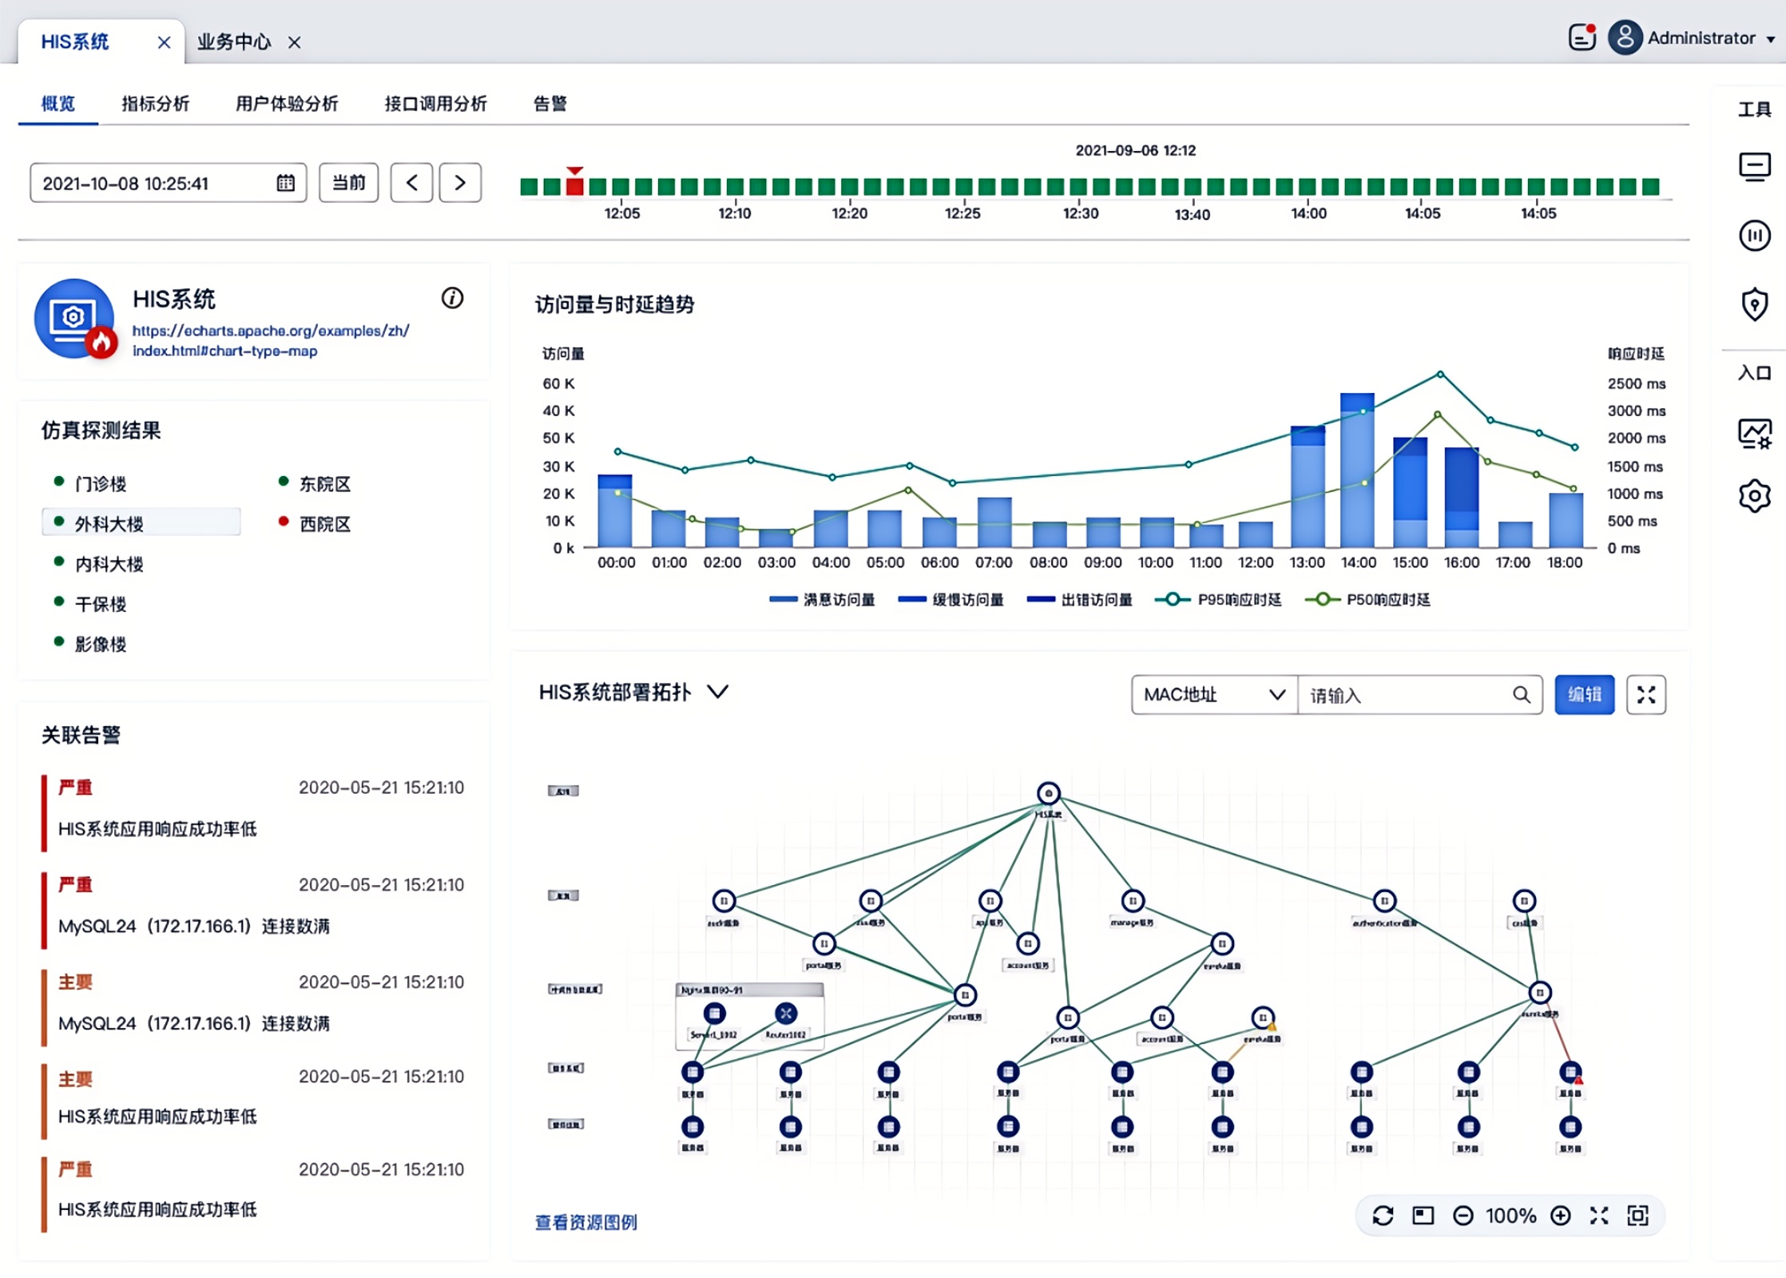Screen dimensions: 1786x1278
Task: Open 查看资源图例 link
Action: 585,1221
